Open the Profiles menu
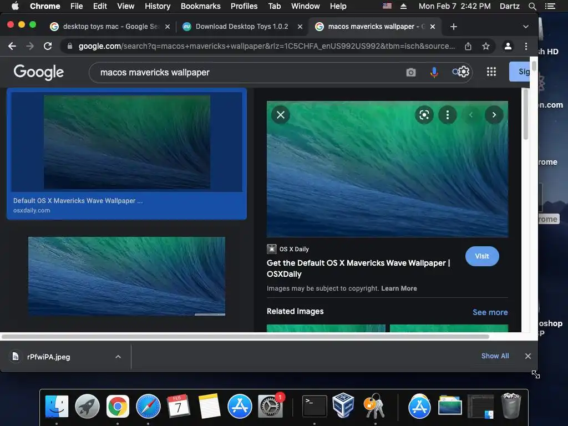Viewport: 568px width, 426px height. point(244,6)
